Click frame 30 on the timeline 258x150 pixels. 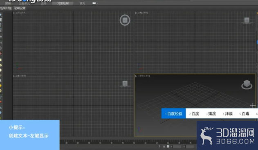click(x=89, y=143)
